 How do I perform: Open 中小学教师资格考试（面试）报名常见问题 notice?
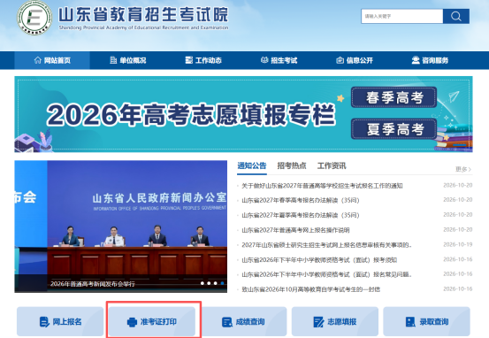pos(326,274)
